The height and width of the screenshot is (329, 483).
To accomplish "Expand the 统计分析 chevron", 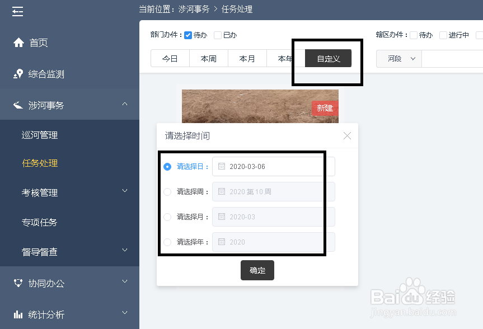I will coord(125,313).
